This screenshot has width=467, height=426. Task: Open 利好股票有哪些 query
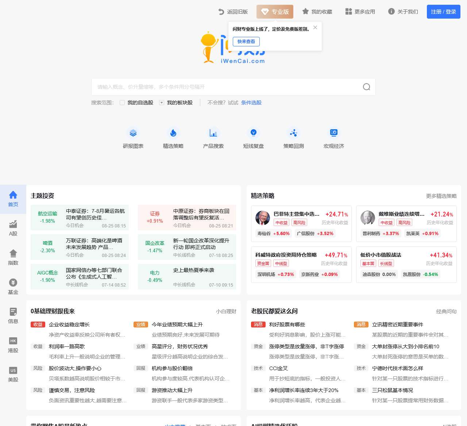287,325
